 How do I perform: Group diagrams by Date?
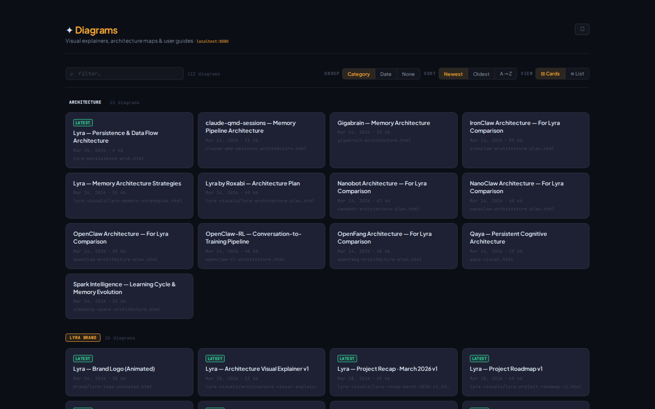point(386,74)
